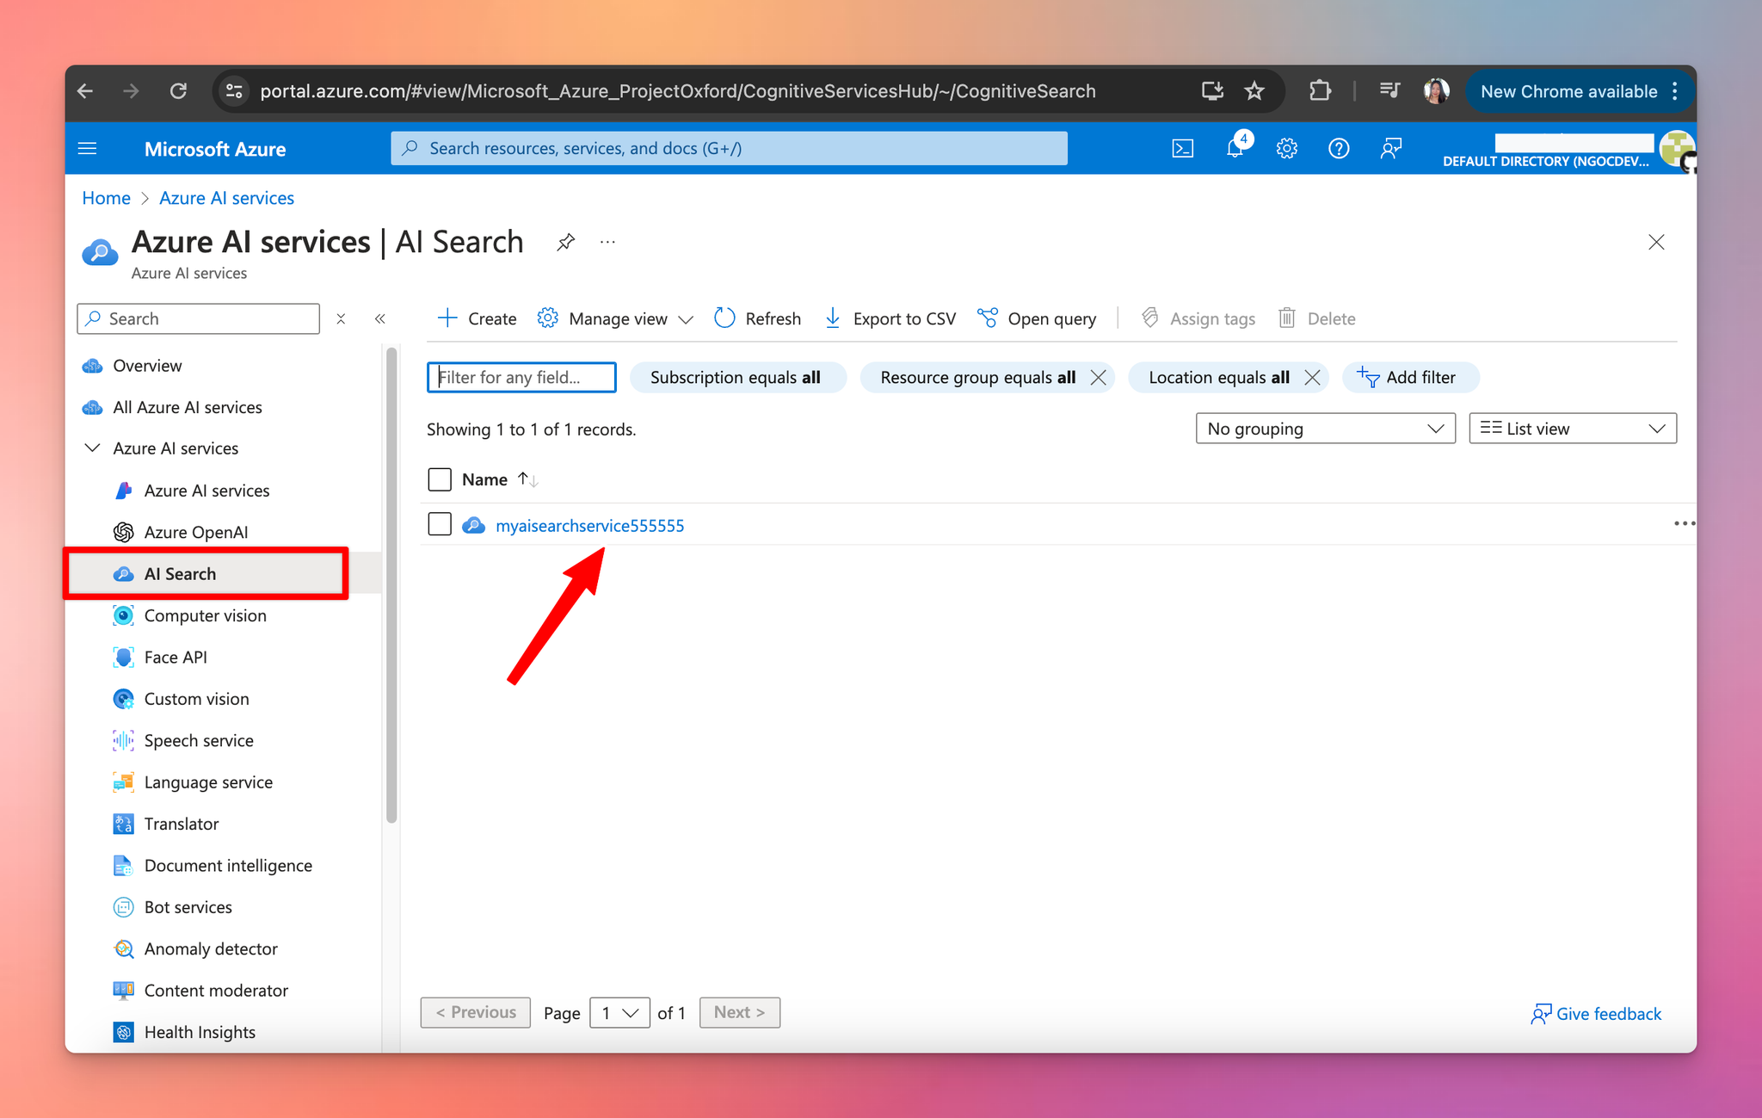Open the notifications bell
The height and width of the screenshot is (1118, 1762).
[1235, 149]
